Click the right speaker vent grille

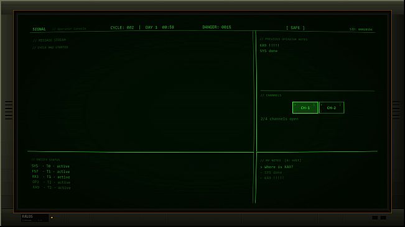tap(396, 110)
